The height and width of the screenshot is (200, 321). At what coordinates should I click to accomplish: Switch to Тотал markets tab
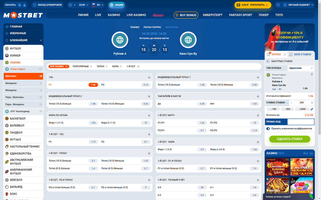click(x=102, y=66)
